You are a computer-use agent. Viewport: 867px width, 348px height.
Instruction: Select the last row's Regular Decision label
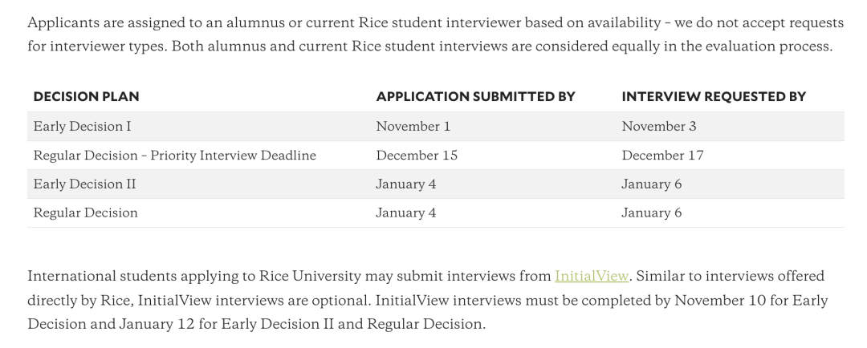85,212
